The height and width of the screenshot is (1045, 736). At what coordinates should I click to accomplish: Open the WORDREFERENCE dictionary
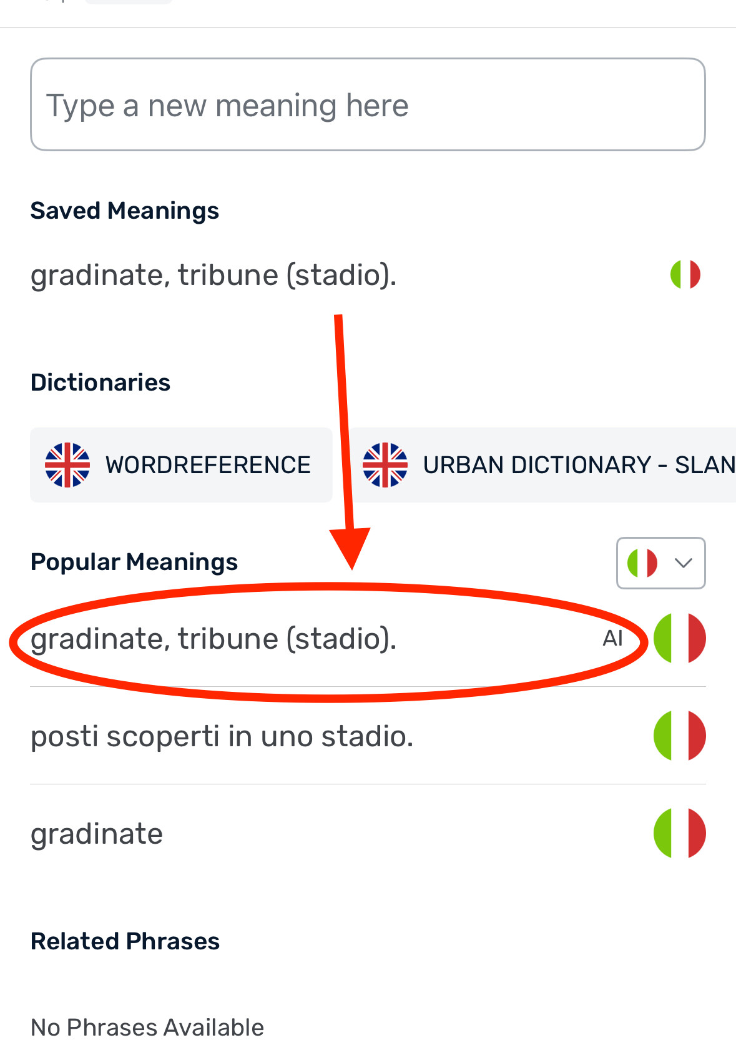tap(181, 465)
